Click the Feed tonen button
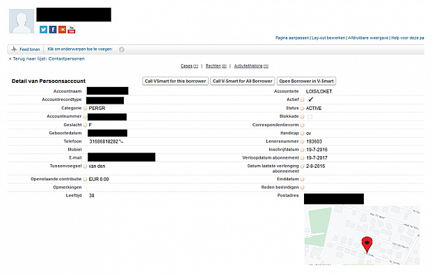The image size is (432, 275). [26, 49]
